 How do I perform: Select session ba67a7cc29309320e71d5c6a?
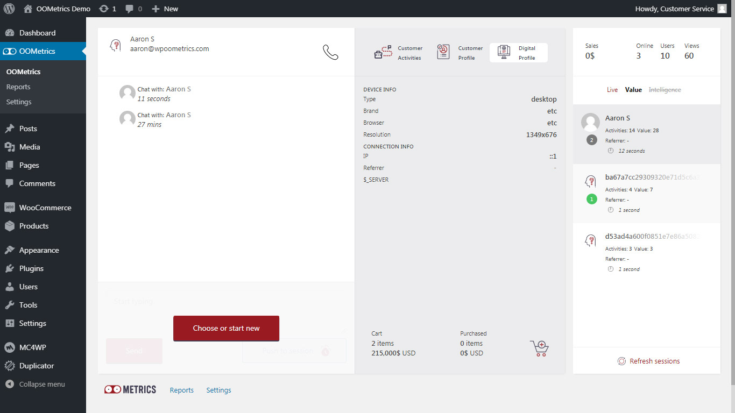pos(647,194)
